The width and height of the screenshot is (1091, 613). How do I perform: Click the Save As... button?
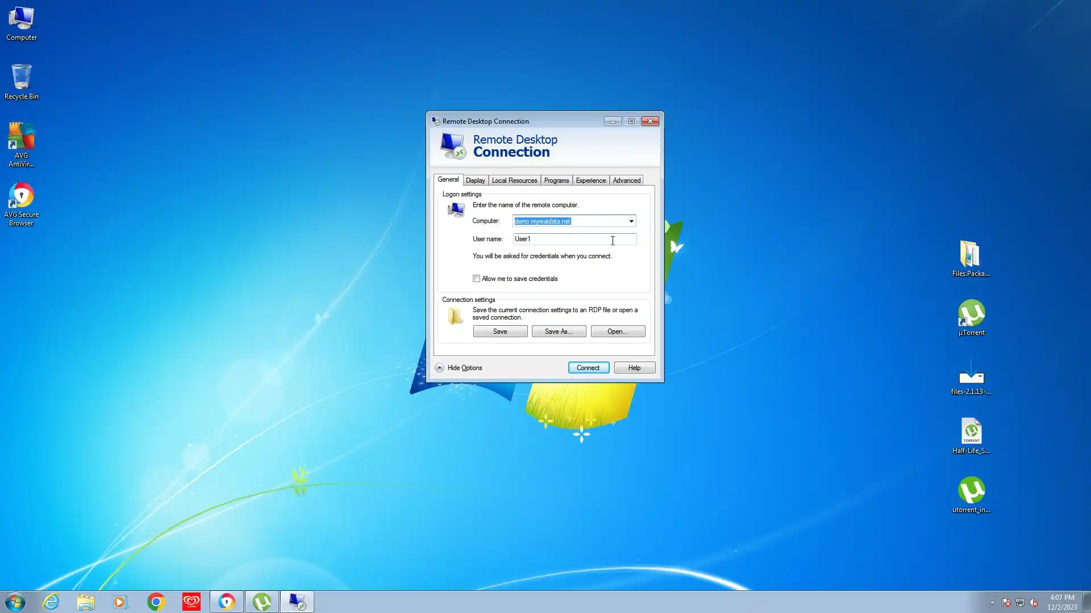(x=559, y=331)
